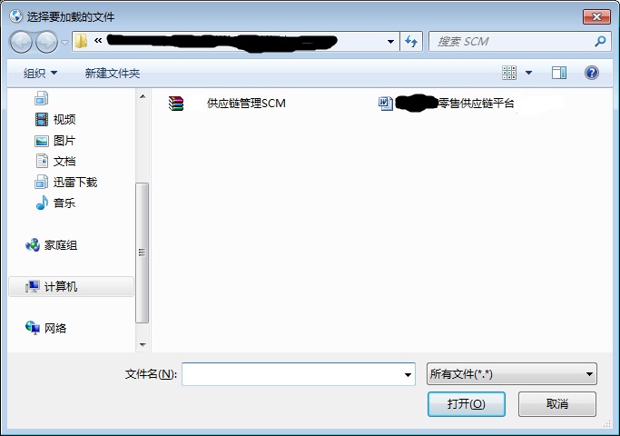Click the change view grid icon
This screenshot has height=436, width=620.
(509, 73)
